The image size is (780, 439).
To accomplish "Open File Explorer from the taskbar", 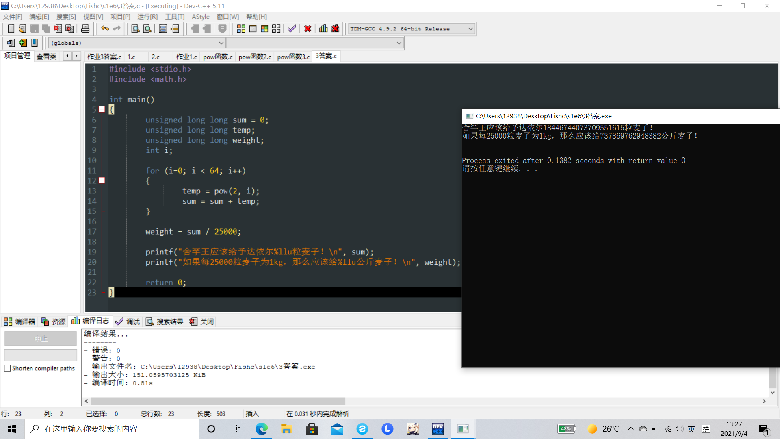I will pyautogui.click(x=287, y=429).
